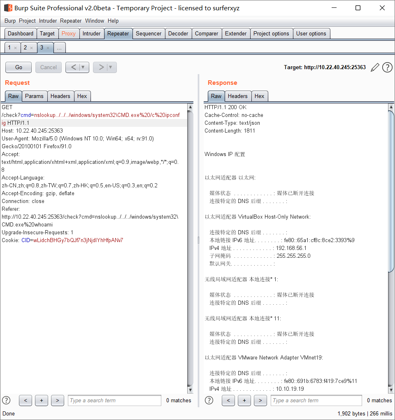Jump to next match in request search

58,401
